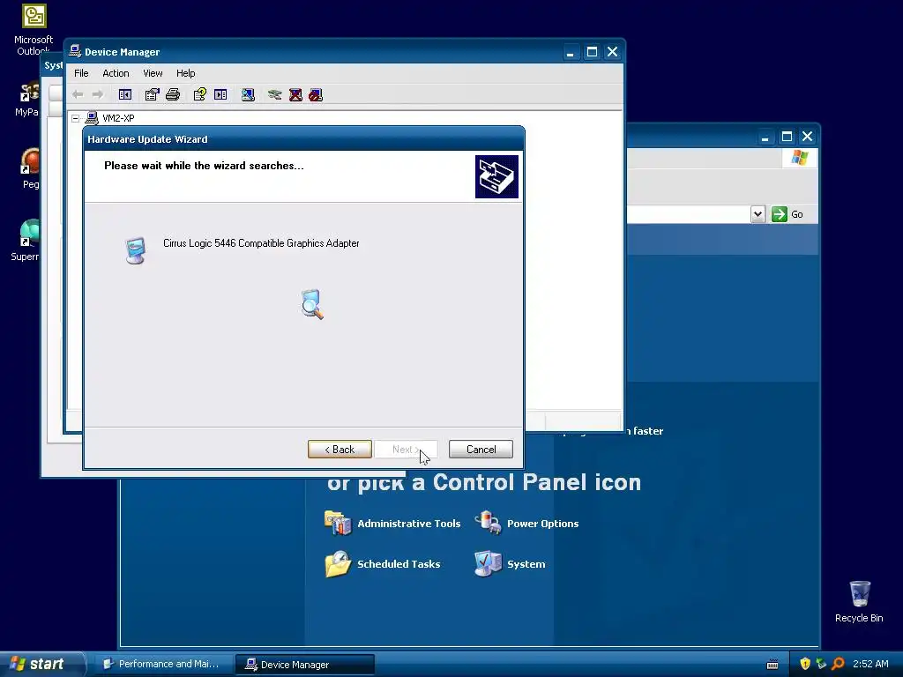Screen dimensions: 903x677
Task: Toggle the Show/Hide Action Pane toolbar icon
Action: [x=220, y=94]
